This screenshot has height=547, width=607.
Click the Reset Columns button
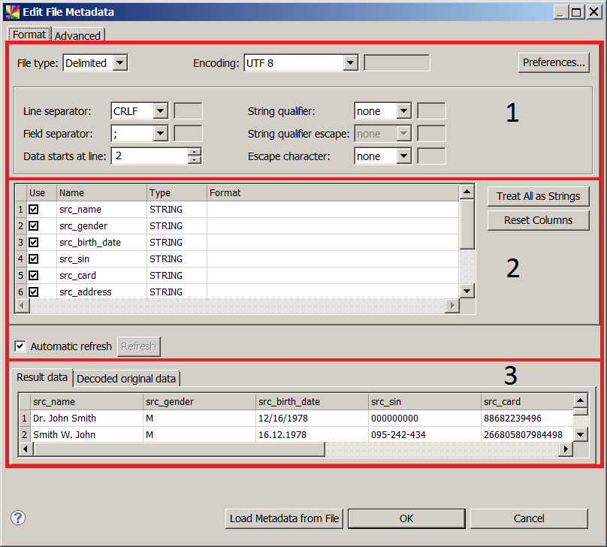[538, 220]
